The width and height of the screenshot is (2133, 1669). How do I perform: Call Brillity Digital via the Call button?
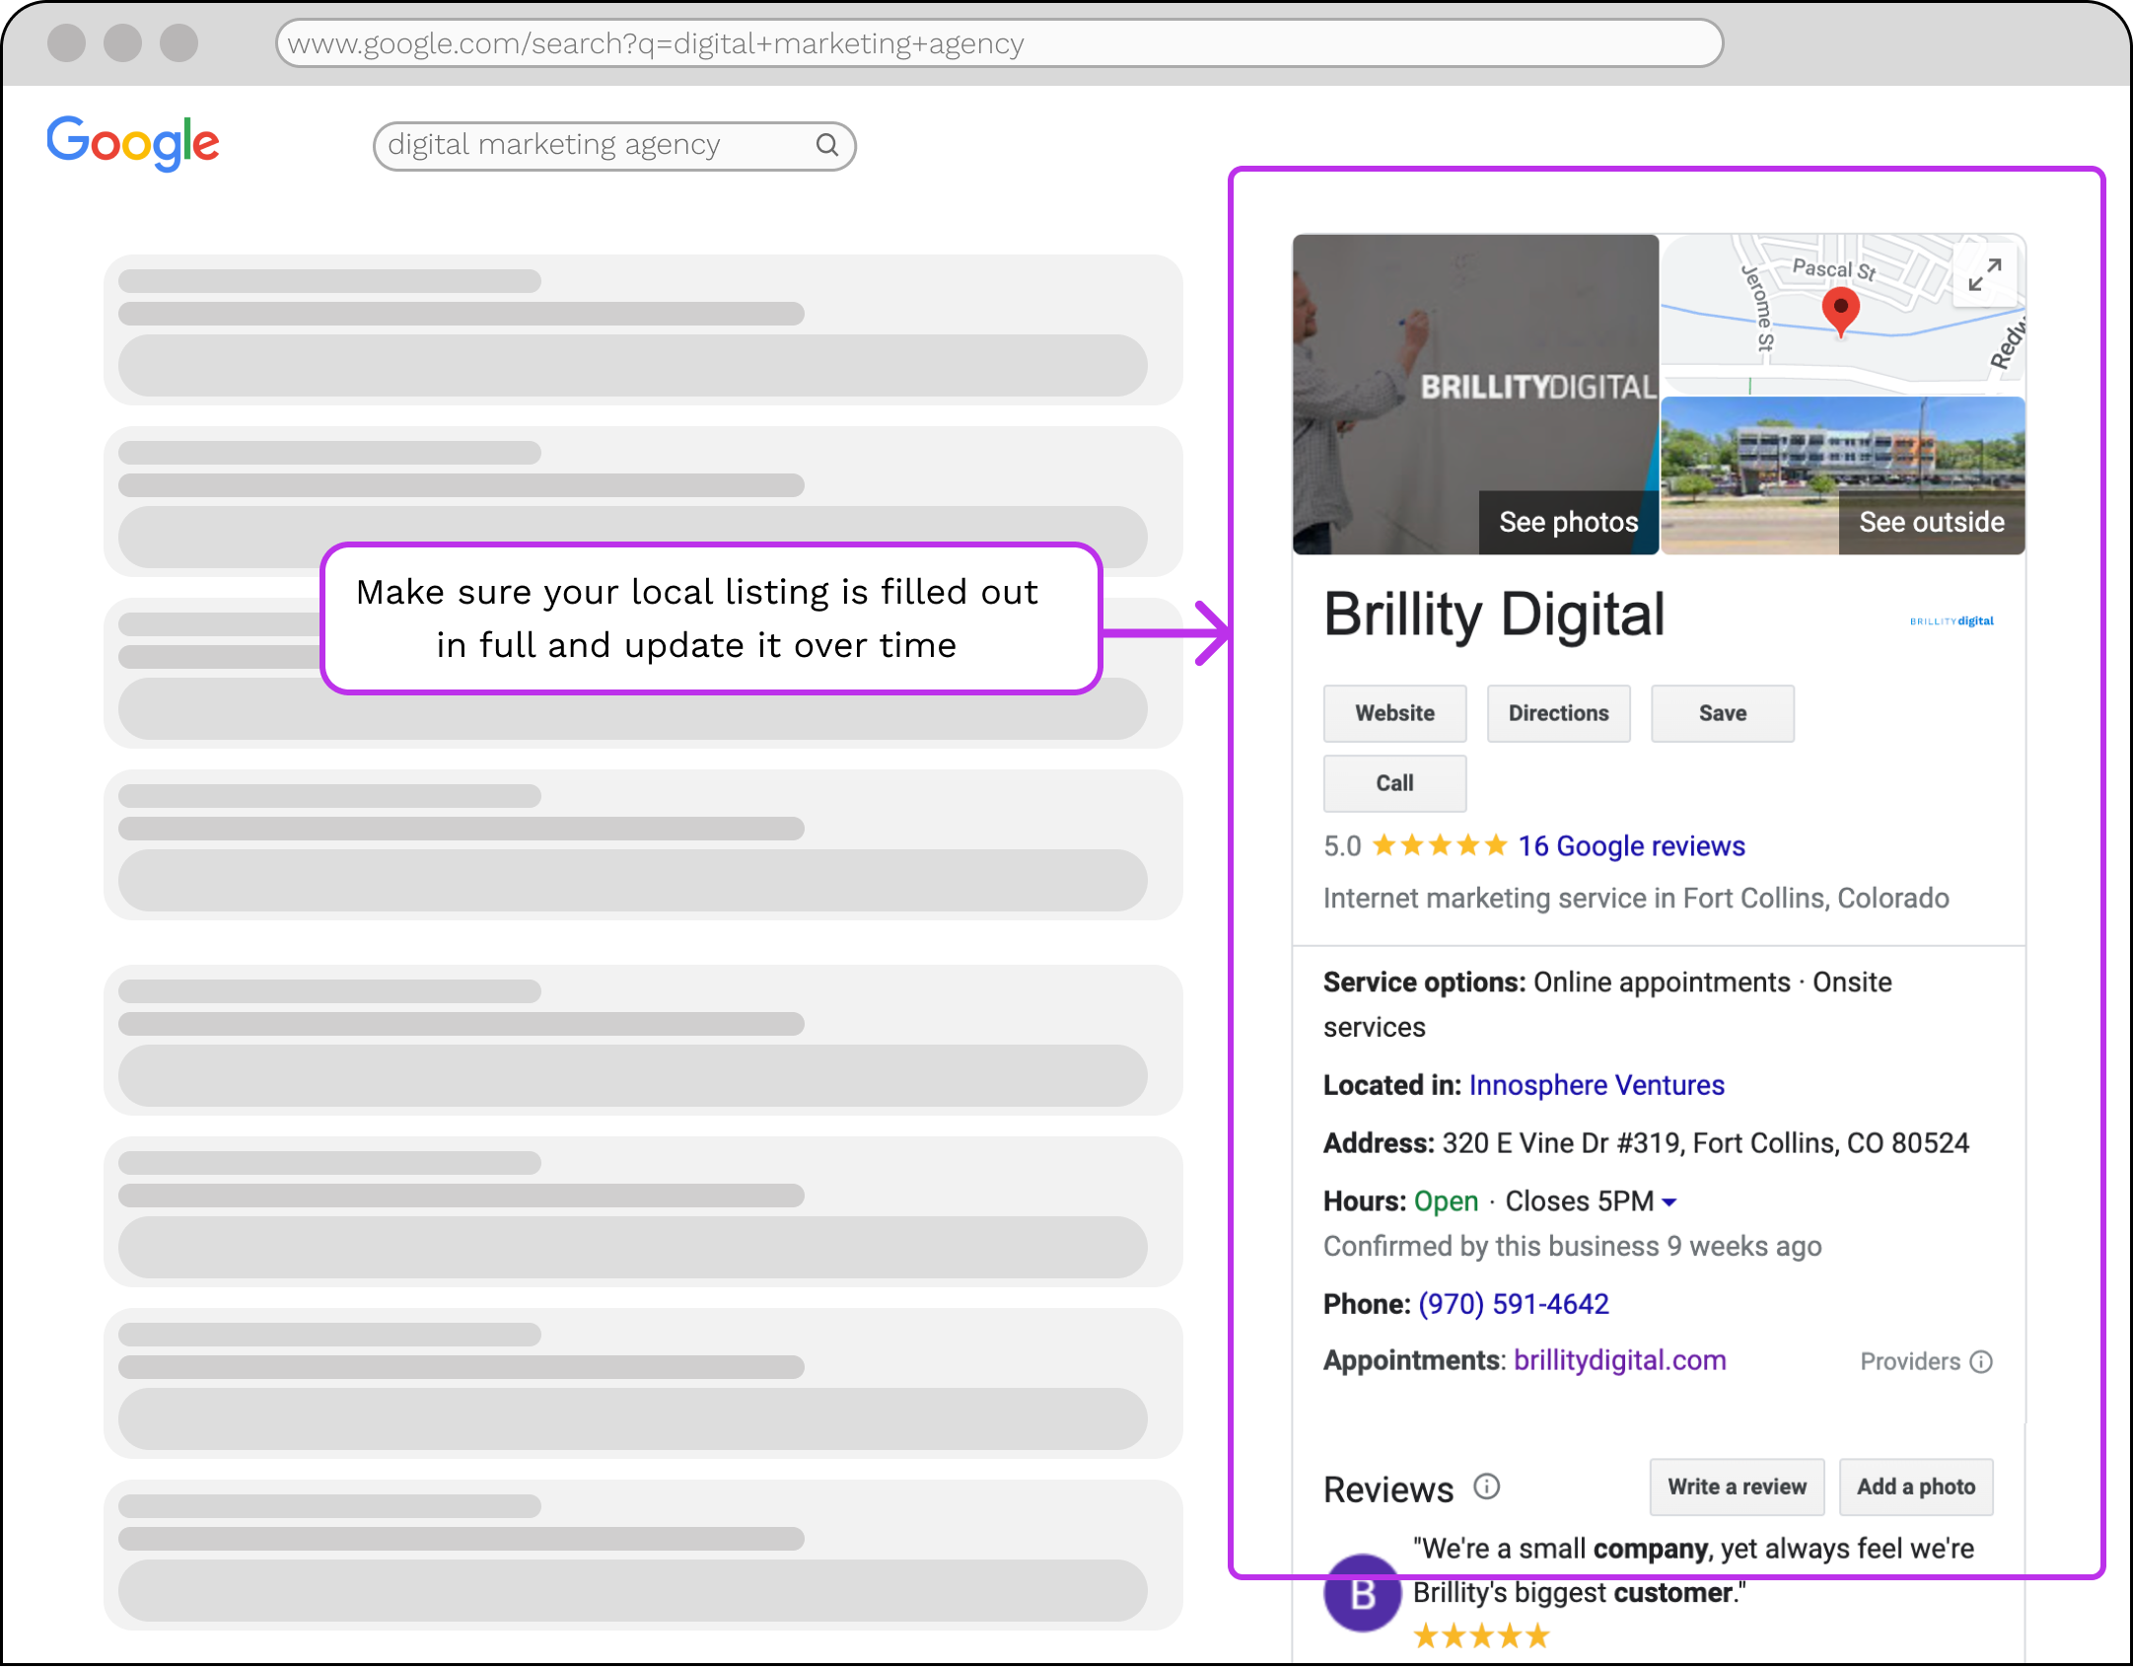click(1393, 782)
